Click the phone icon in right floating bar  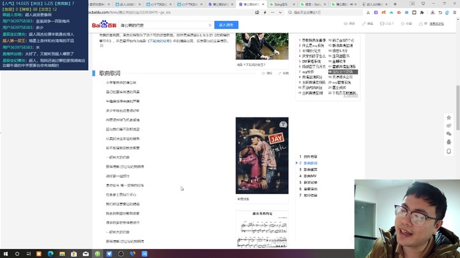click(448, 151)
